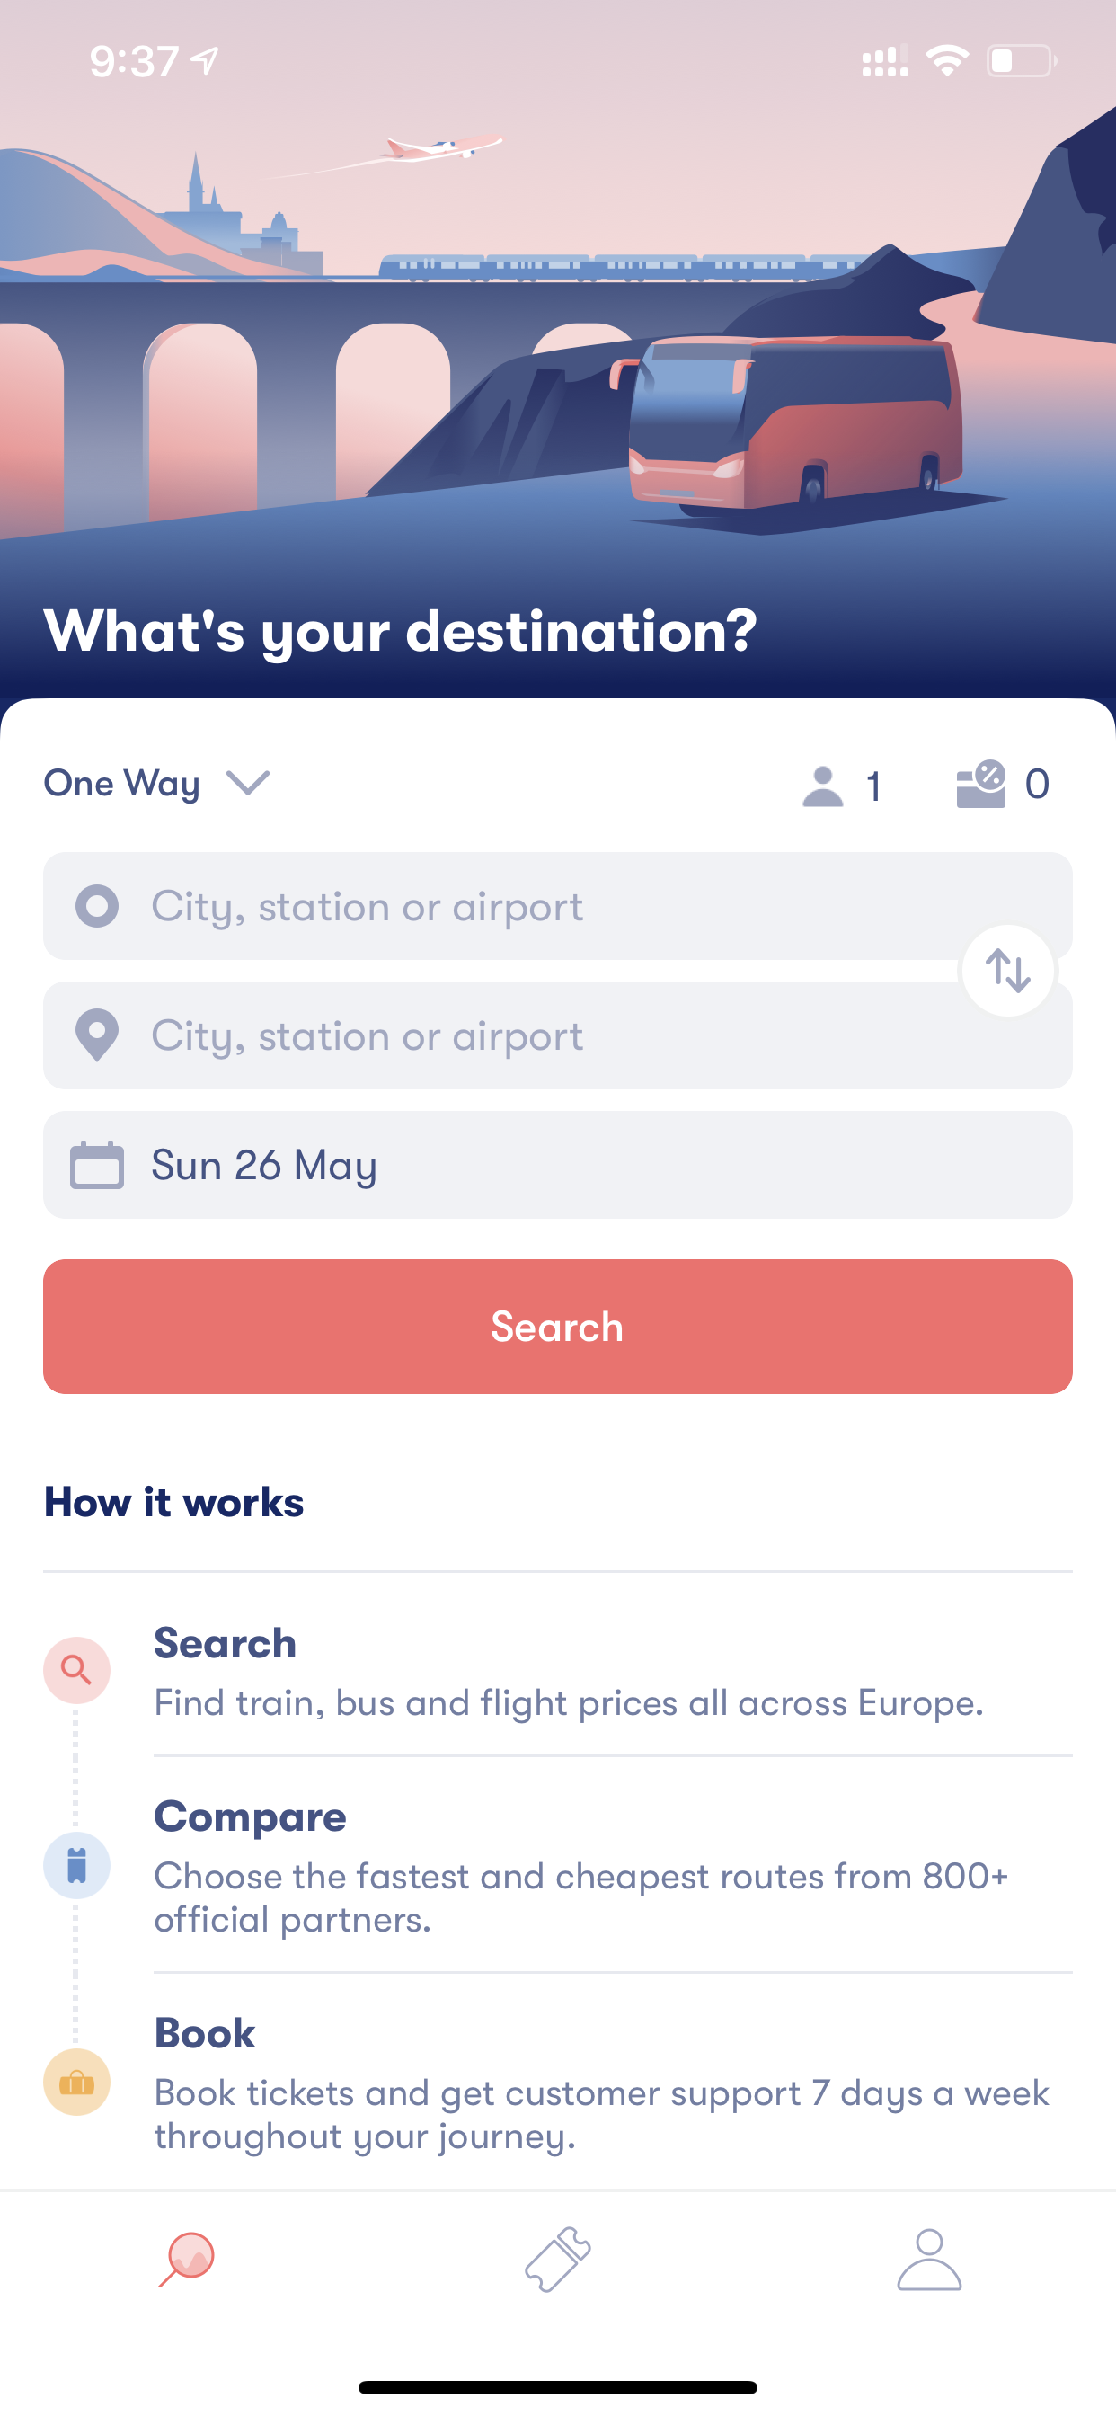Image resolution: width=1116 pixels, height=2416 pixels.
Task: Tap the origin circle marker icon
Action: (98, 906)
